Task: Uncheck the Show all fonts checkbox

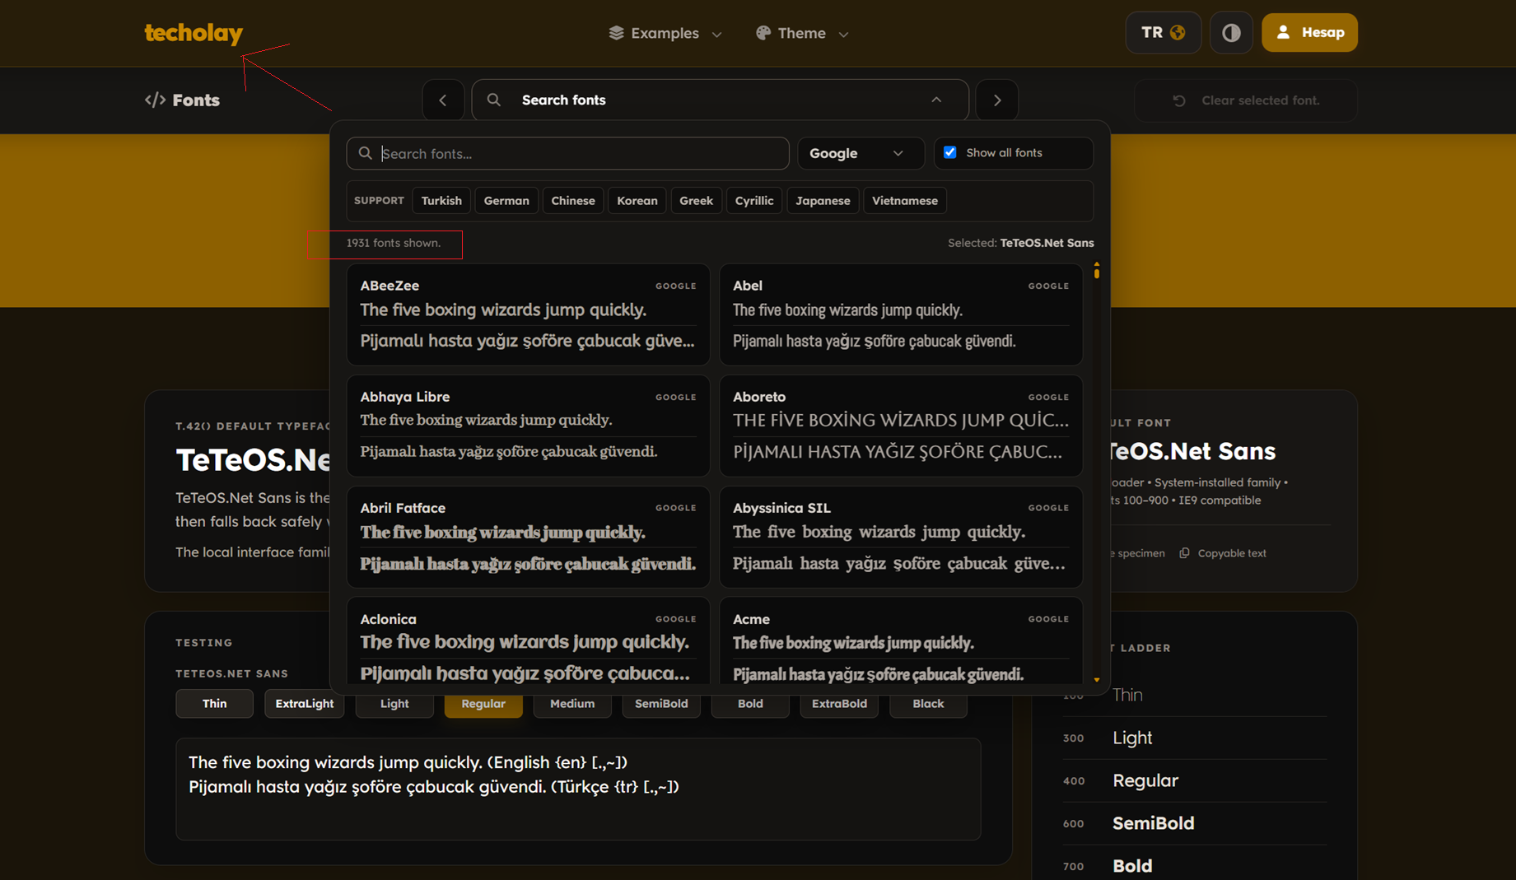Action: (950, 152)
